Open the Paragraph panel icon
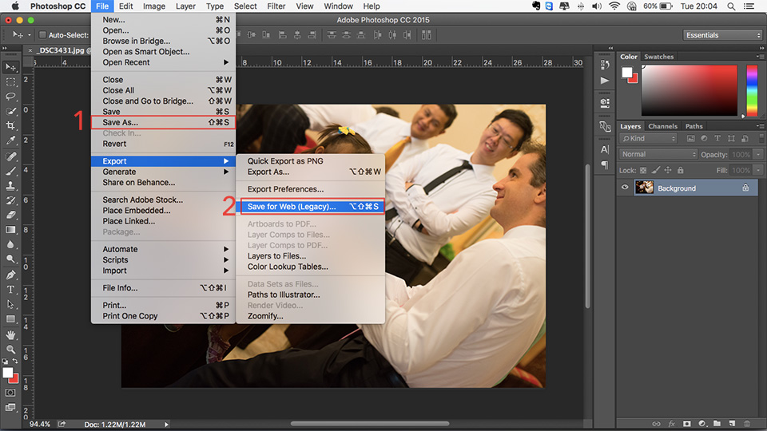This screenshot has width=767, height=431. pyautogui.click(x=605, y=164)
